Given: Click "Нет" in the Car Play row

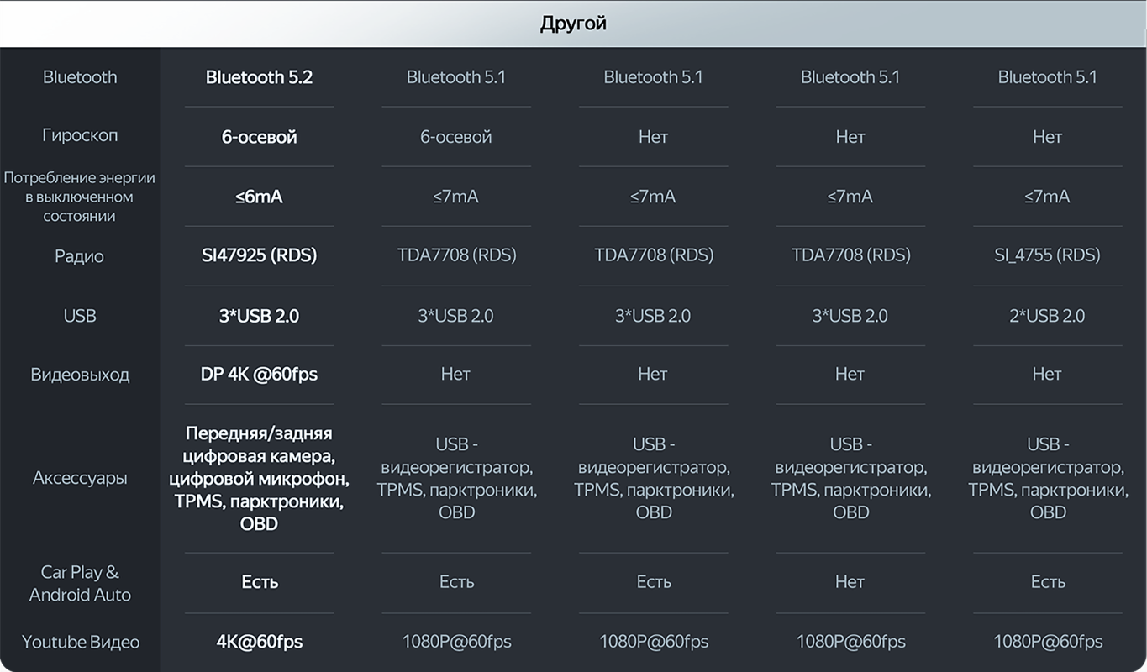Looking at the screenshot, I should tap(850, 581).
